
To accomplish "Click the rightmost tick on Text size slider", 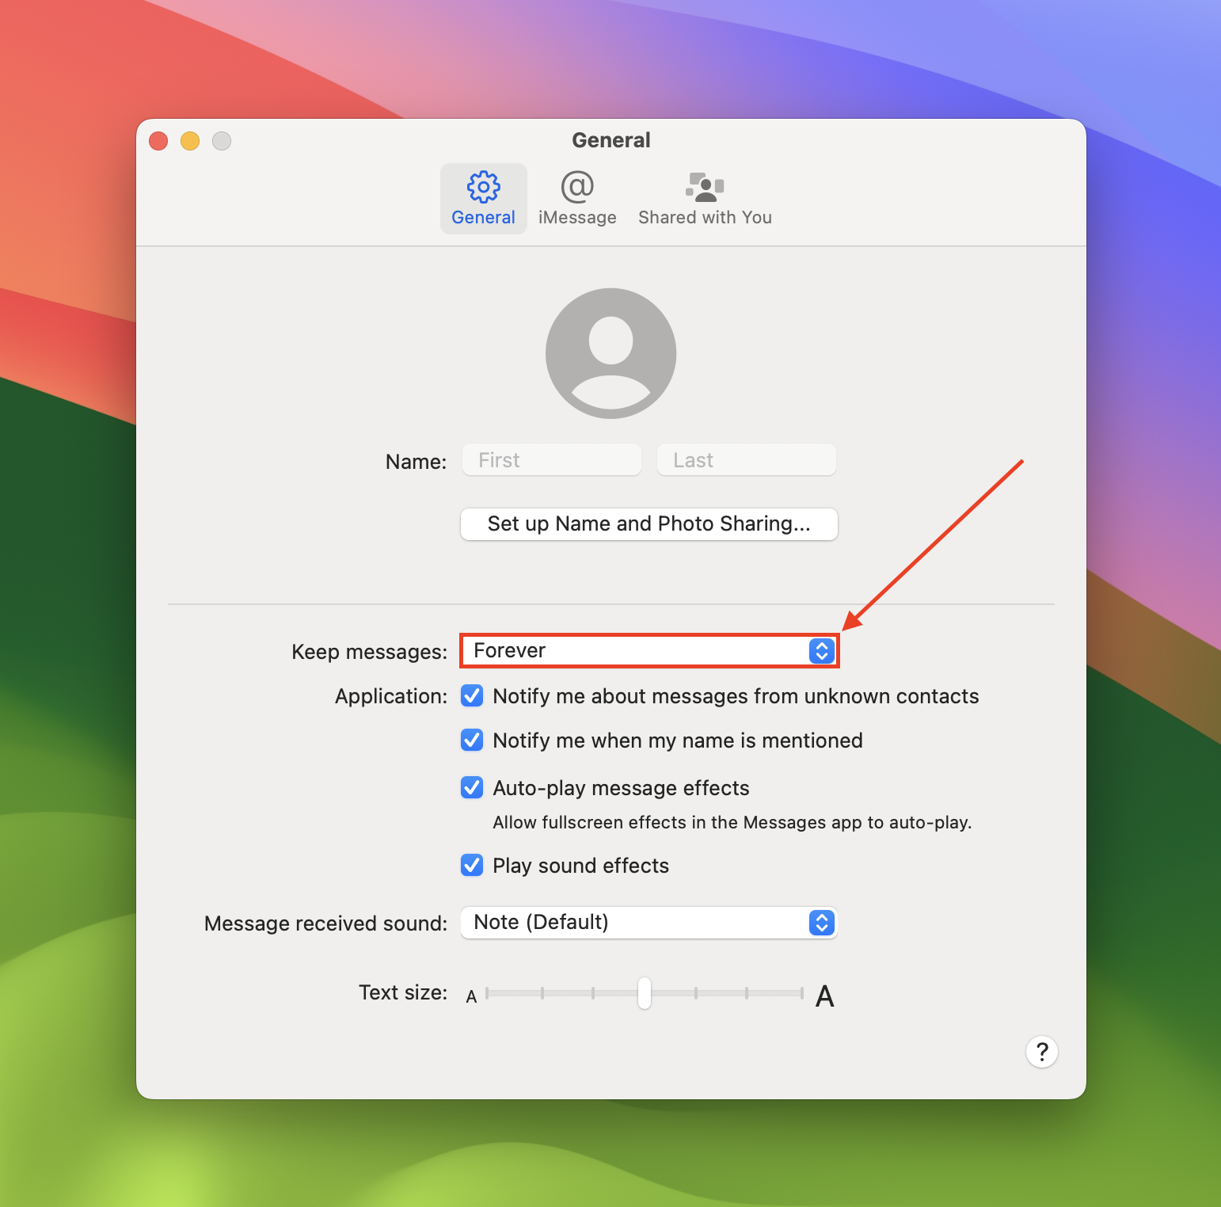I will (801, 993).
